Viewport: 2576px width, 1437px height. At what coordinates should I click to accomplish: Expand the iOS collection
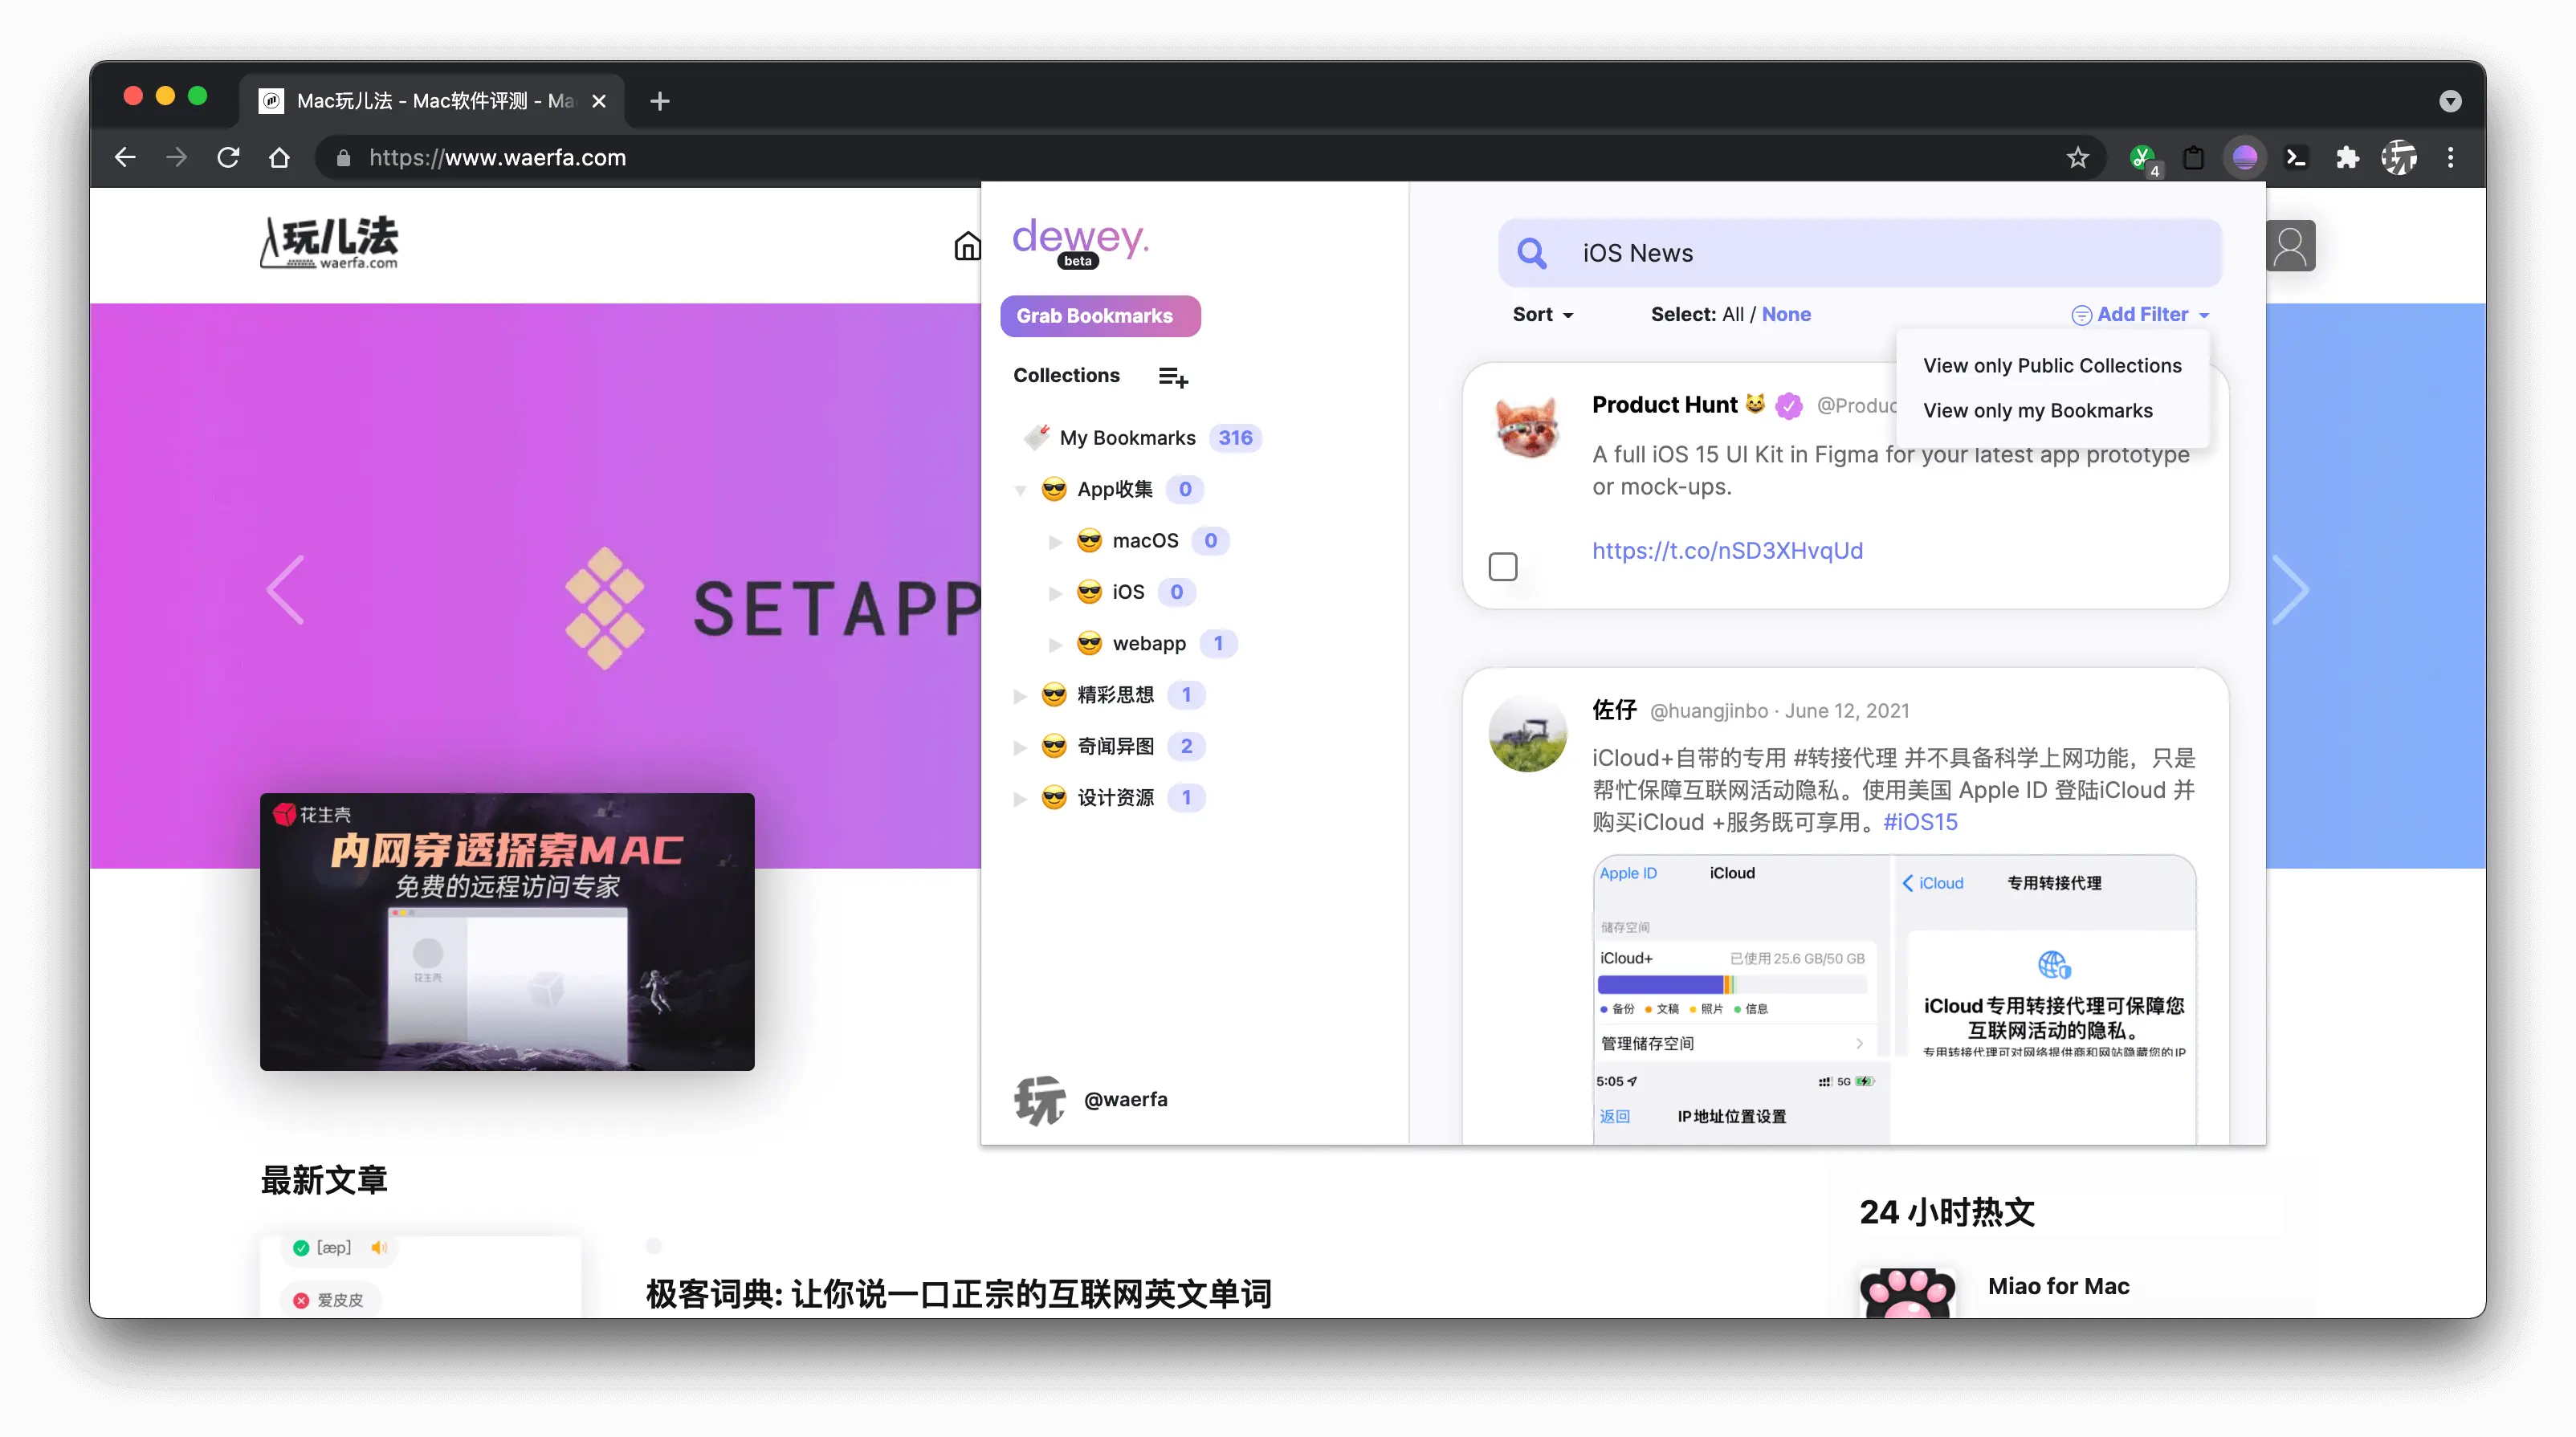(x=1055, y=593)
